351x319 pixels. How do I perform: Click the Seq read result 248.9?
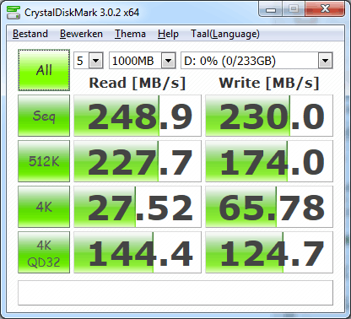tap(138, 116)
